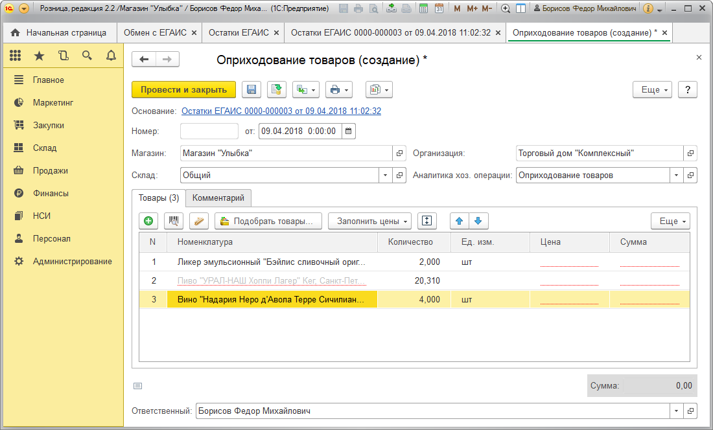This screenshot has height=430, width=713.
Task: Click the zoom magnifier in title bar
Action: [505, 8]
